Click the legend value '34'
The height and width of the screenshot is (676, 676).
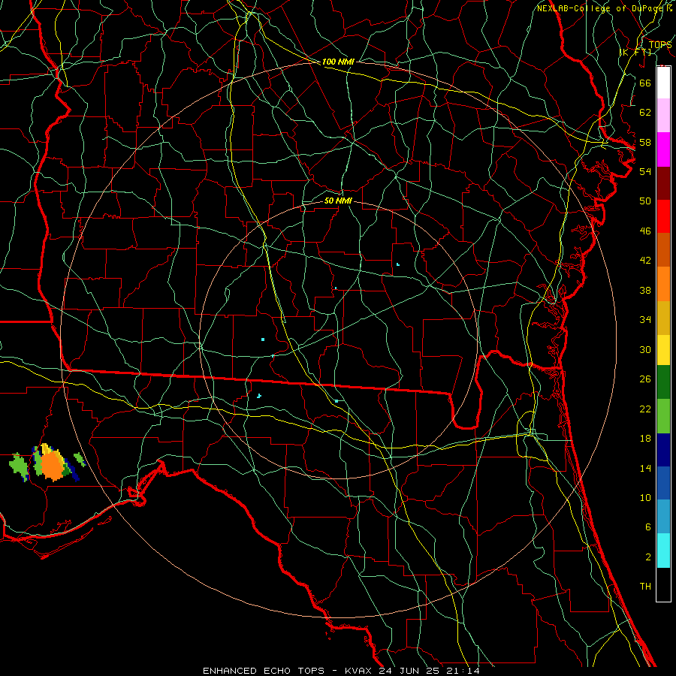point(645,319)
